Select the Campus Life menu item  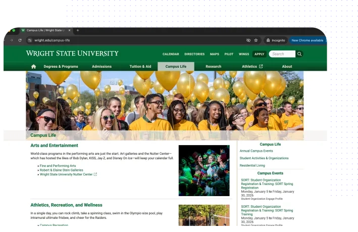tap(176, 67)
